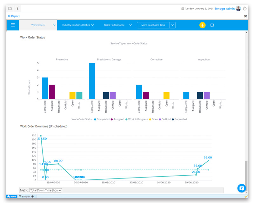The width and height of the screenshot is (254, 203).
Task: Expand the More Dashboard Tabs arrow
Action: pos(172,25)
